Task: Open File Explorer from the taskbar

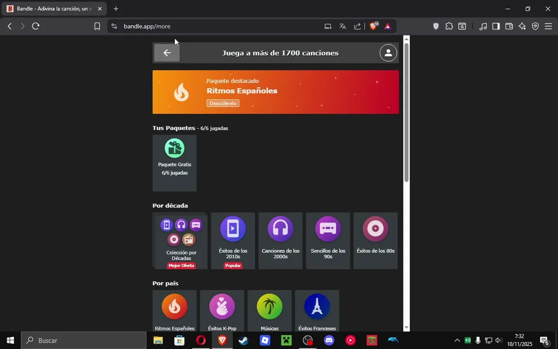Action: point(158,340)
